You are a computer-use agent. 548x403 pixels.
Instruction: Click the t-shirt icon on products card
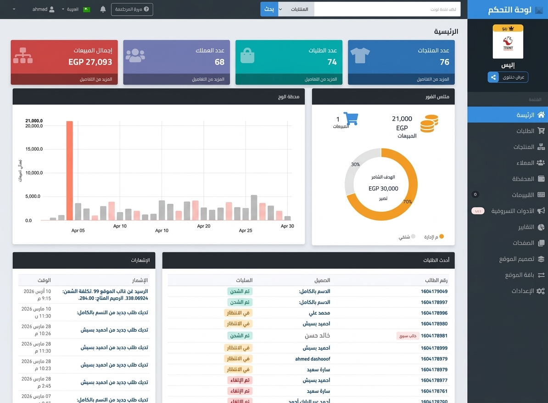360,56
